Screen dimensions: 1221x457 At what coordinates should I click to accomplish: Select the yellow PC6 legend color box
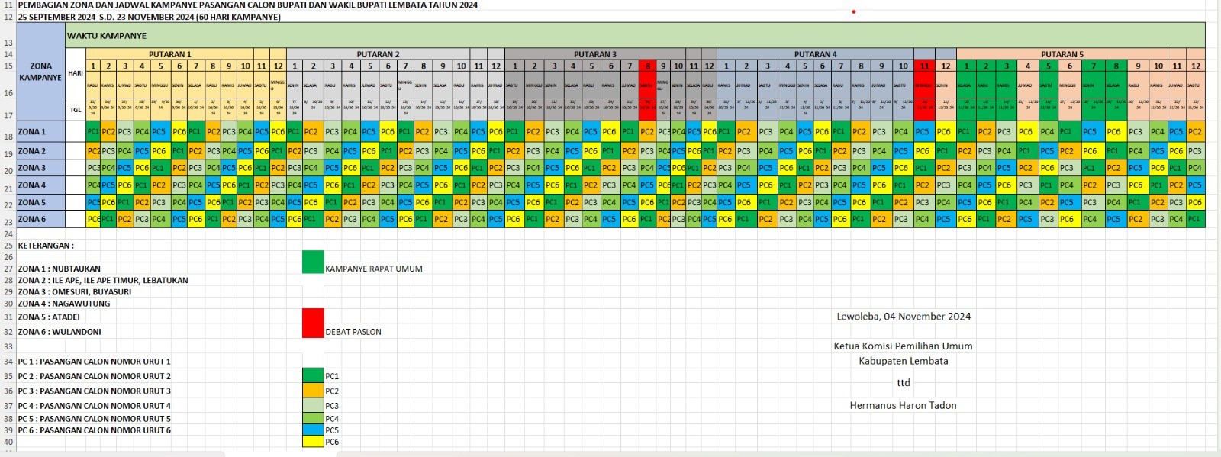pyautogui.click(x=313, y=442)
